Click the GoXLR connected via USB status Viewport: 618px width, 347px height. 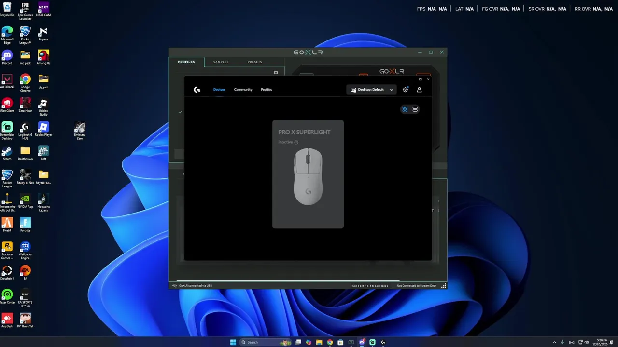(x=196, y=286)
